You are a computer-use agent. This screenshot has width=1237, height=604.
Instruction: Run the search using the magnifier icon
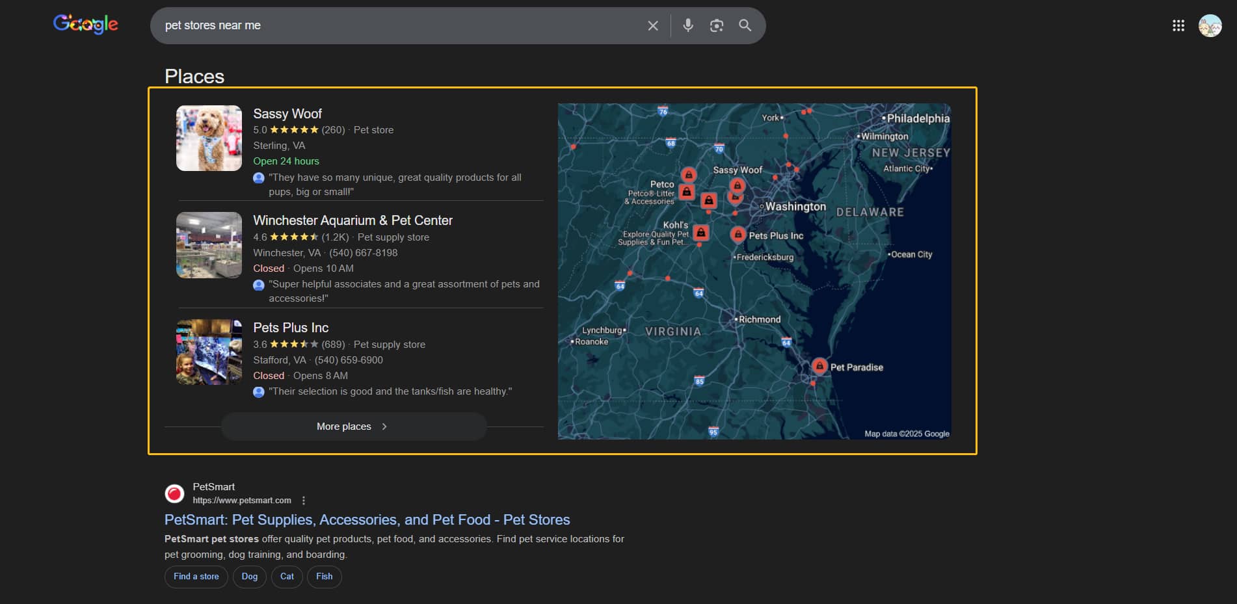745,25
